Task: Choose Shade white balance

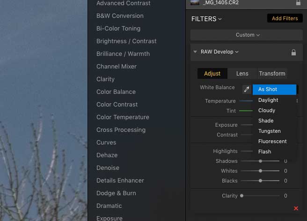Action: pyautogui.click(x=274, y=121)
